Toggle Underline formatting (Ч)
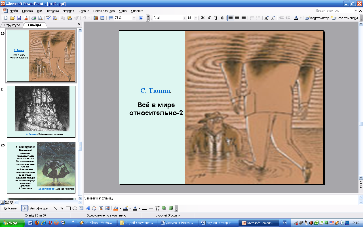 click(216, 18)
